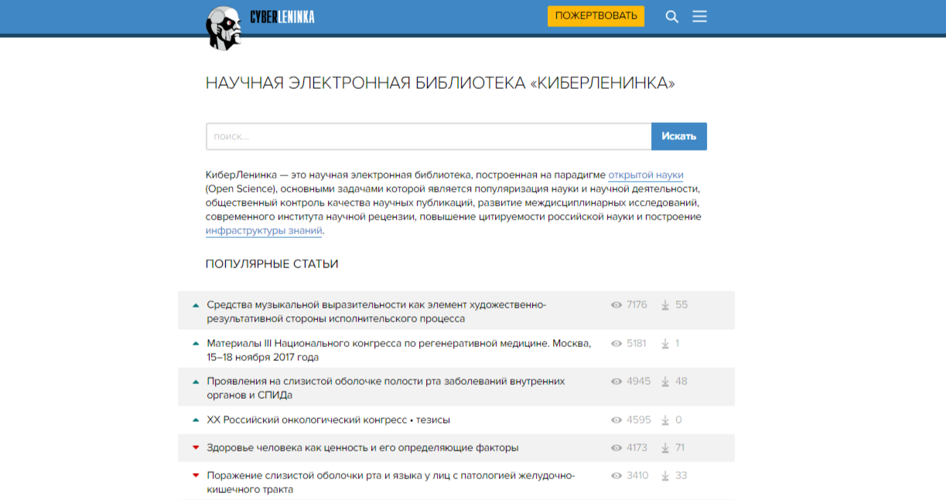Click the CyberLeninka robot head logo
Viewport: 946px width, 500px height.
pyautogui.click(x=224, y=28)
